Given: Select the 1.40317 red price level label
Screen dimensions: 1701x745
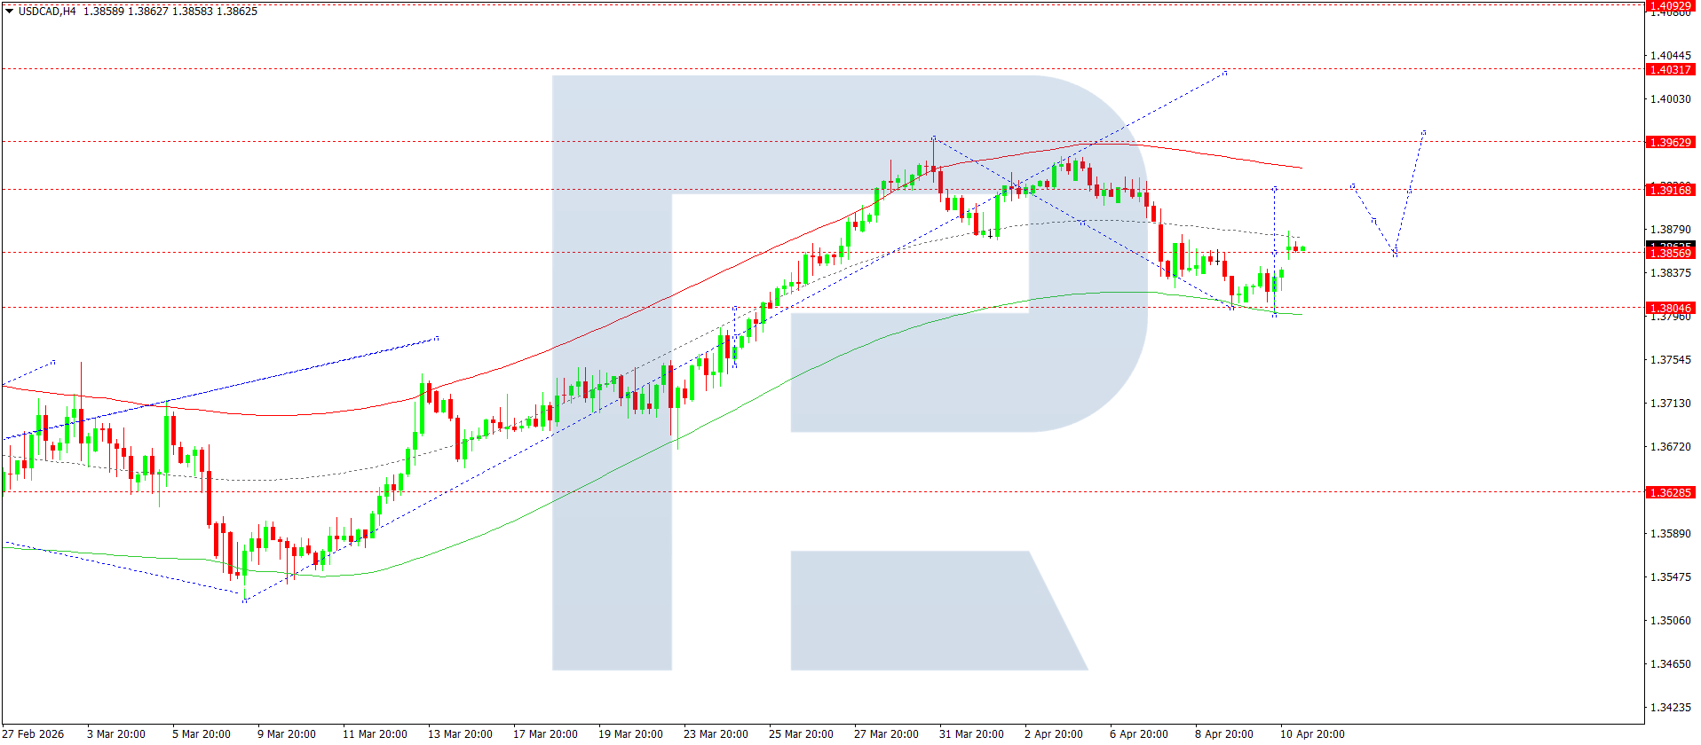Looking at the screenshot, I should [1670, 69].
